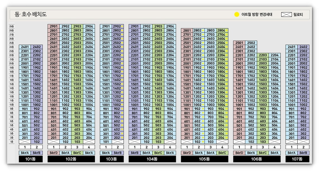This screenshot has height=171, width=319.
Task: Click unit 2204 in 106동
Action: pos(275,55)
